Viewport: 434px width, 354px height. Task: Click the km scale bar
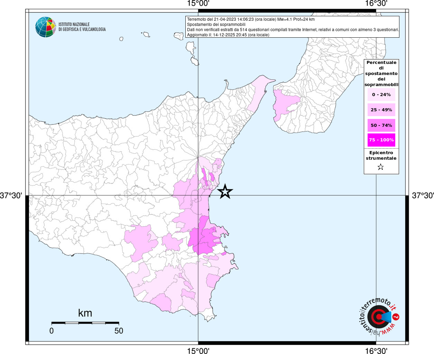(x=85, y=323)
